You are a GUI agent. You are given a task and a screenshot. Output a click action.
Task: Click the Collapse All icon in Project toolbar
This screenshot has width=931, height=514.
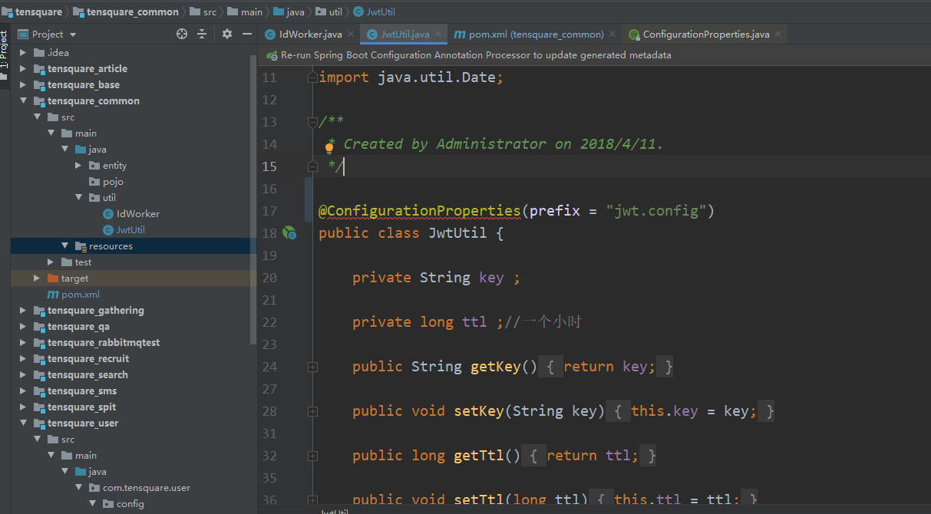203,34
